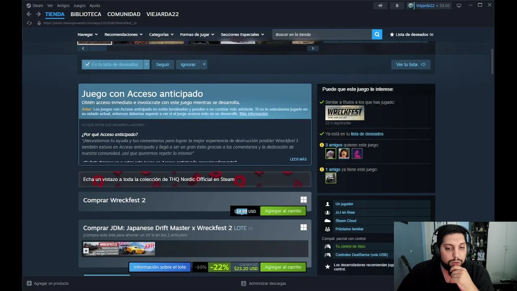Open the Ayuda menu
Viewport: 517px width, 291px height.
point(95,6)
